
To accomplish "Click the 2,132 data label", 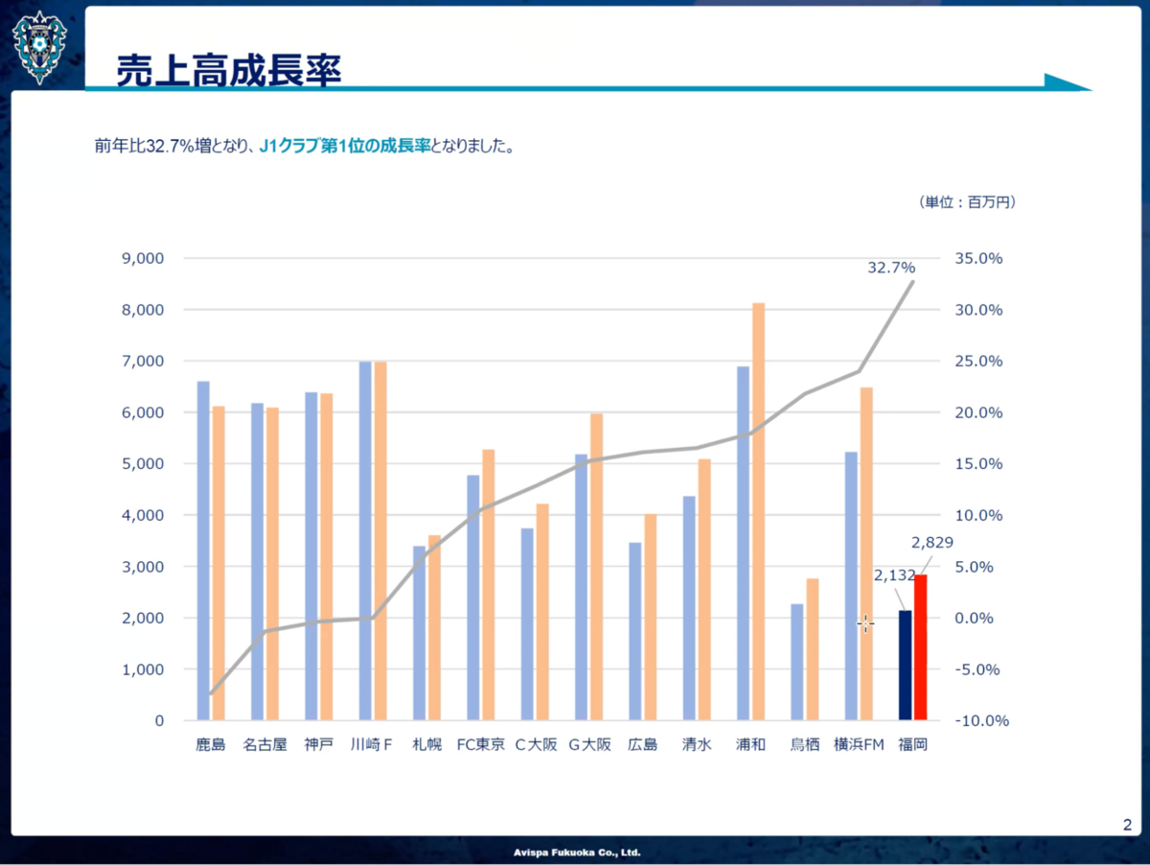I will (x=893, y=575).
